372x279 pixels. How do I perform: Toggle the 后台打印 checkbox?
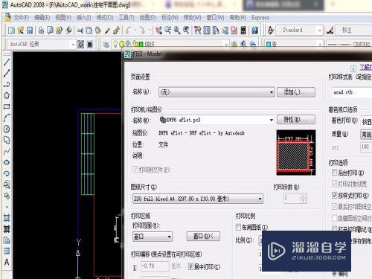tap(335, 173)
